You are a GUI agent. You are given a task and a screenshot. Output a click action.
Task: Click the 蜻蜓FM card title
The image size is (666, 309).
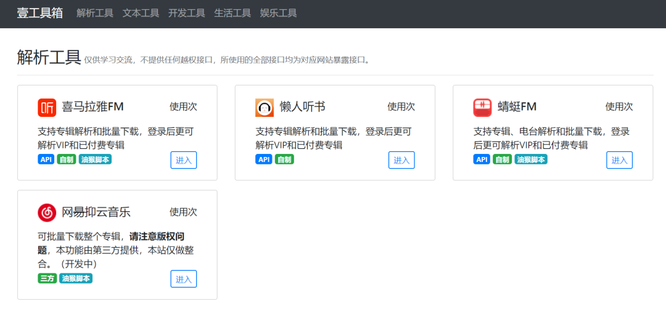tap(517, 107)
